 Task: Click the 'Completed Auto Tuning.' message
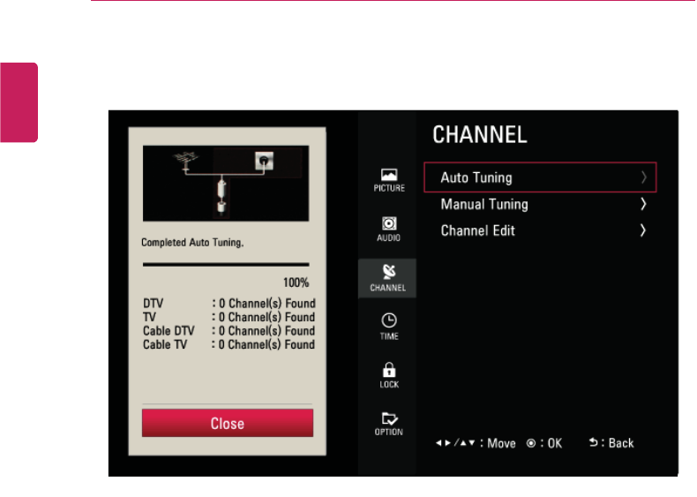pyautogui.click(x=192, y=243)
